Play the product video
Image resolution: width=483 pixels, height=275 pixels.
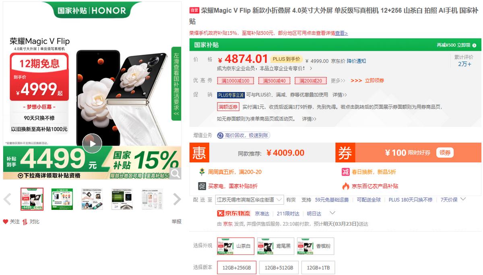tap(92, 143)
